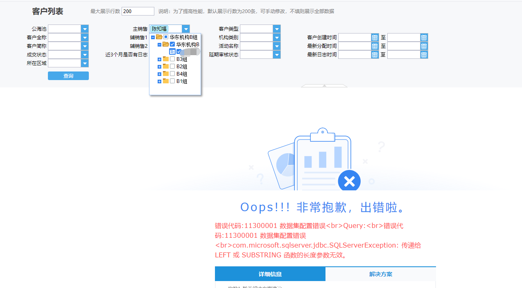Viewport: 522px width, 288px height.
Task: Tick the B4组 checkbox
Action: pyautogui.click(x=172, y=74)
